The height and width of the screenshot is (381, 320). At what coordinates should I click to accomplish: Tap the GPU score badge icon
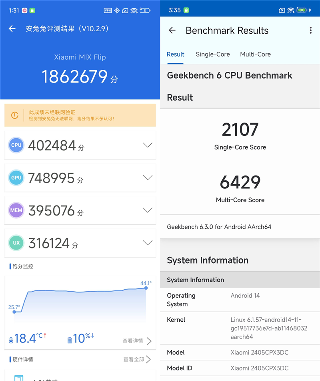pos(16,177)
